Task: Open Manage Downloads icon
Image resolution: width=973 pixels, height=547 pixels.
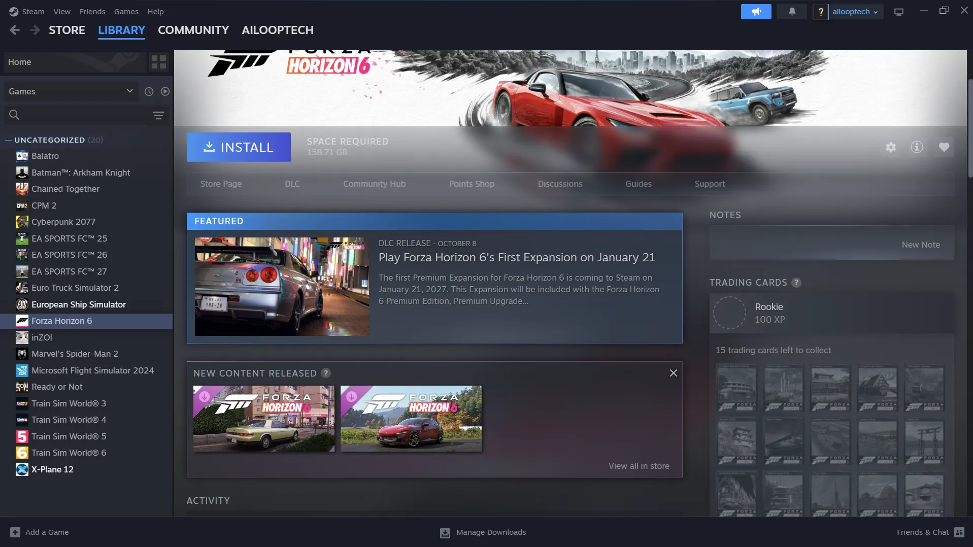Action: (445, 533)
